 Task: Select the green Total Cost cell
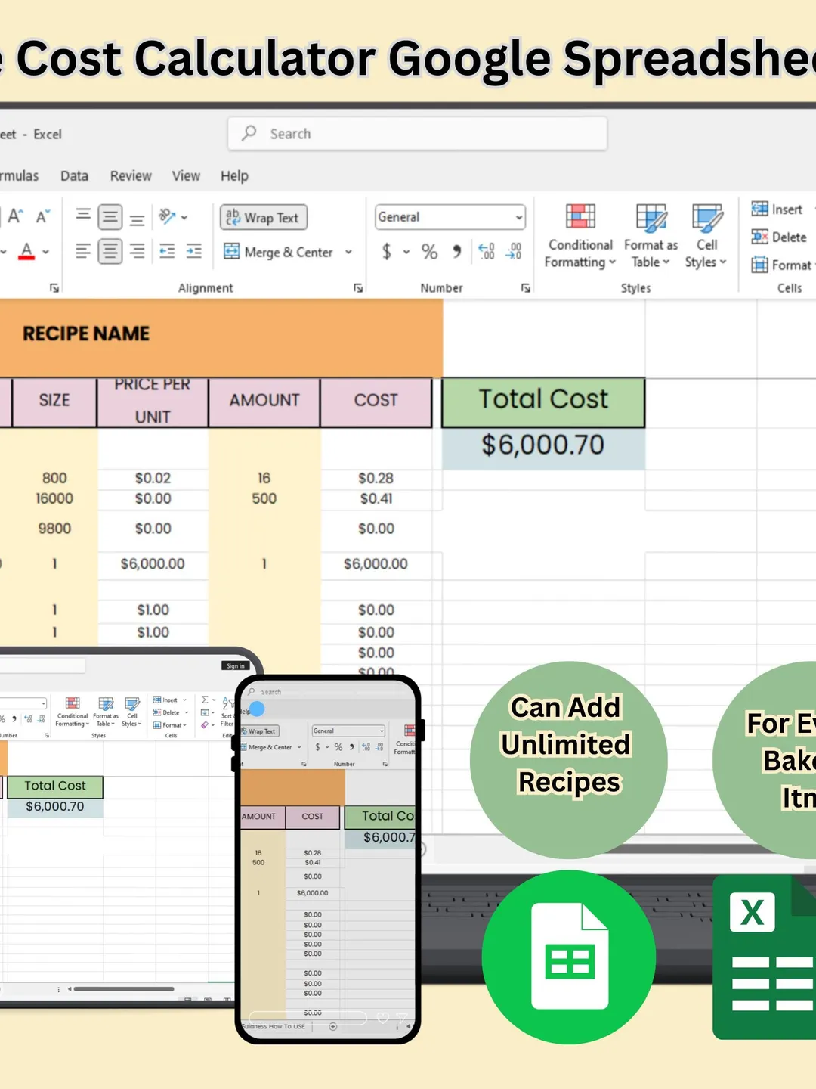543,401
